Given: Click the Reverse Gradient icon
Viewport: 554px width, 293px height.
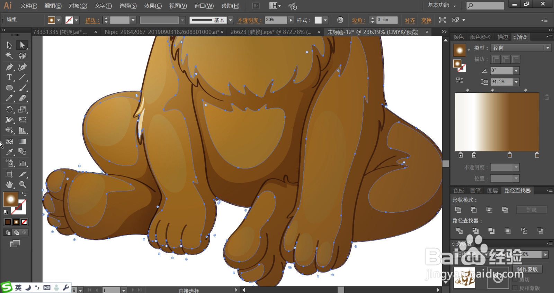Looking at the screenshot, I should (x=459, y=80).
